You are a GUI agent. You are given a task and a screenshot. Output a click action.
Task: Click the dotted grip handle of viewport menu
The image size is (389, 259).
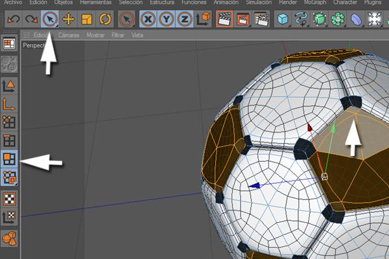click(26, 35)
